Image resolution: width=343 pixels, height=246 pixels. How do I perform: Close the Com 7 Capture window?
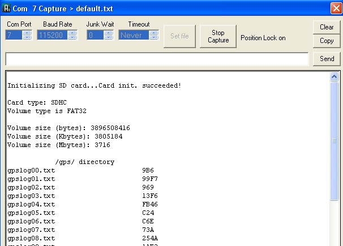[x=336, y=8]
